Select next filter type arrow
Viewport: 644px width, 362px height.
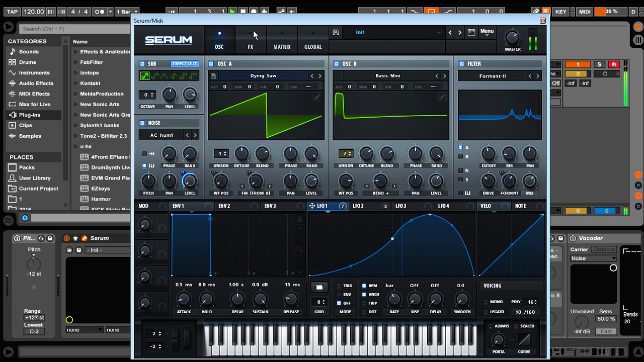coord(538,76)
